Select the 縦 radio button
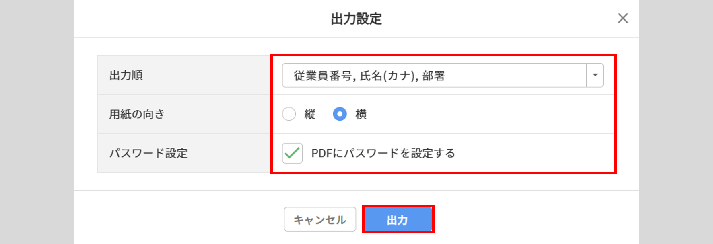This screenshot has width=713, height=244. (289, 114)
